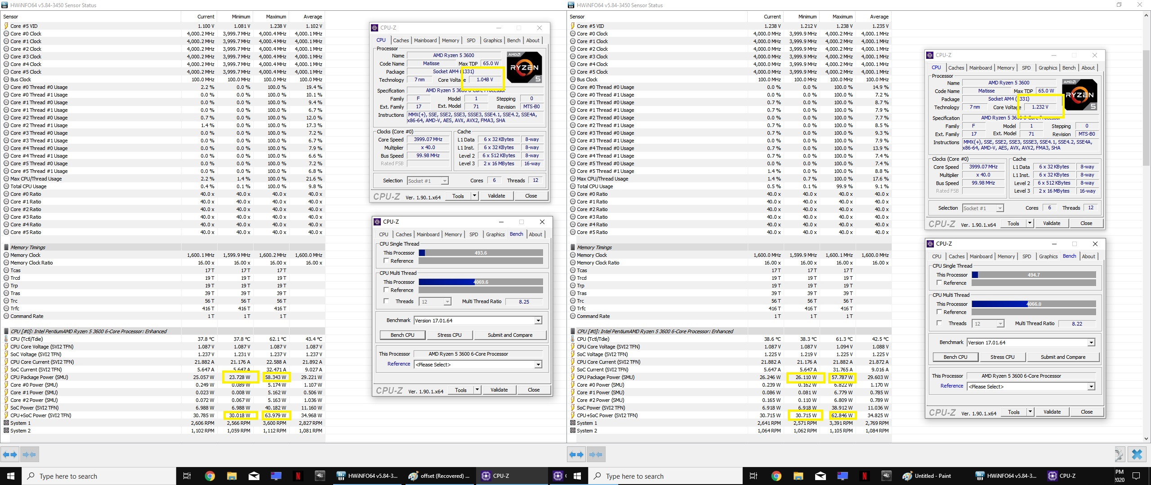Screen dimensions: 1151x485
Task: Open Benchmark version dropdown in 494.7 bench window
Action: point(1091,343)
